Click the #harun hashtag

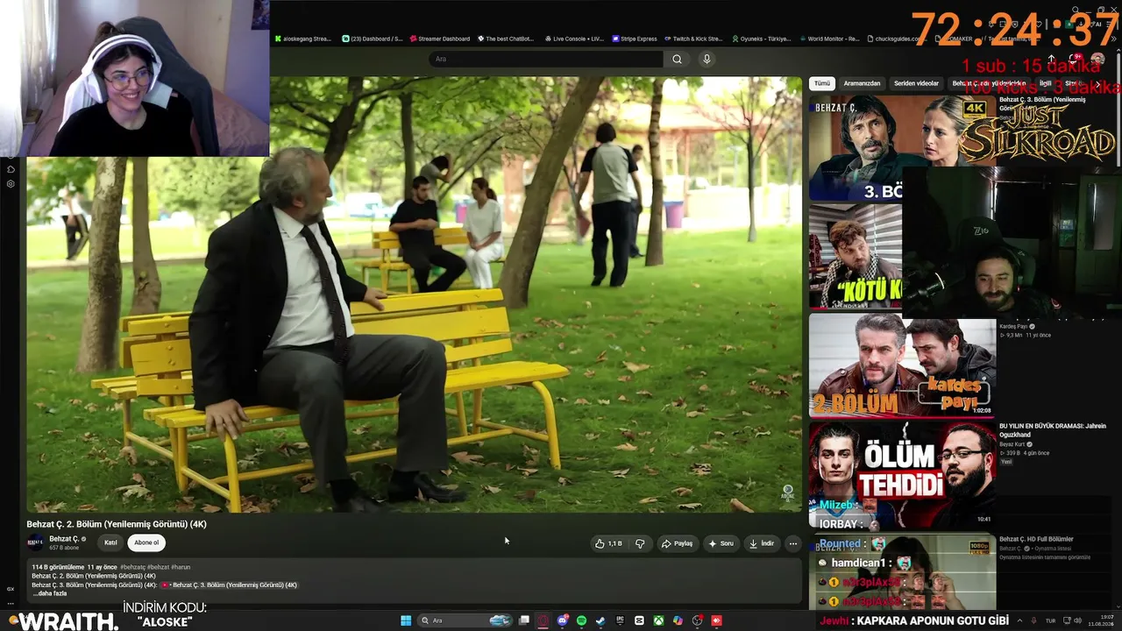coord(181,567)
